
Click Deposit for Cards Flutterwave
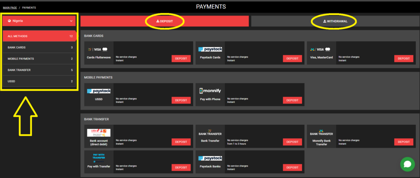pos(181,59)
